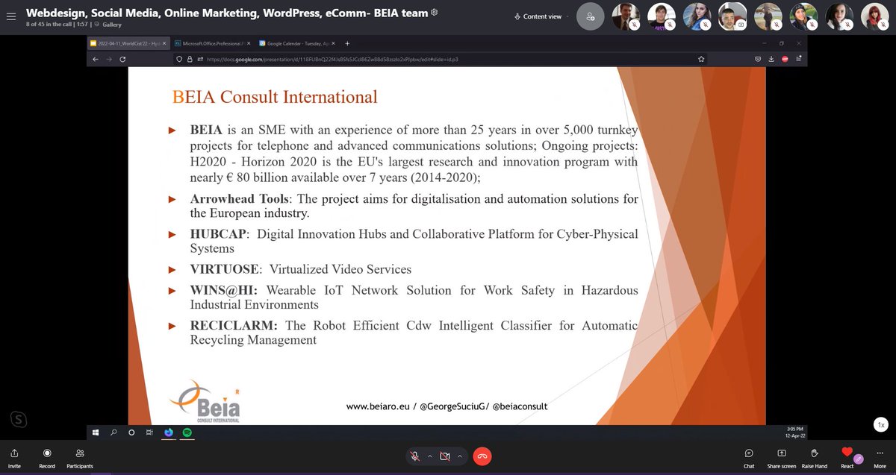Click the "BEIA Consult International" slide title
Screen dimensions: 896x475
pos(275,97)
